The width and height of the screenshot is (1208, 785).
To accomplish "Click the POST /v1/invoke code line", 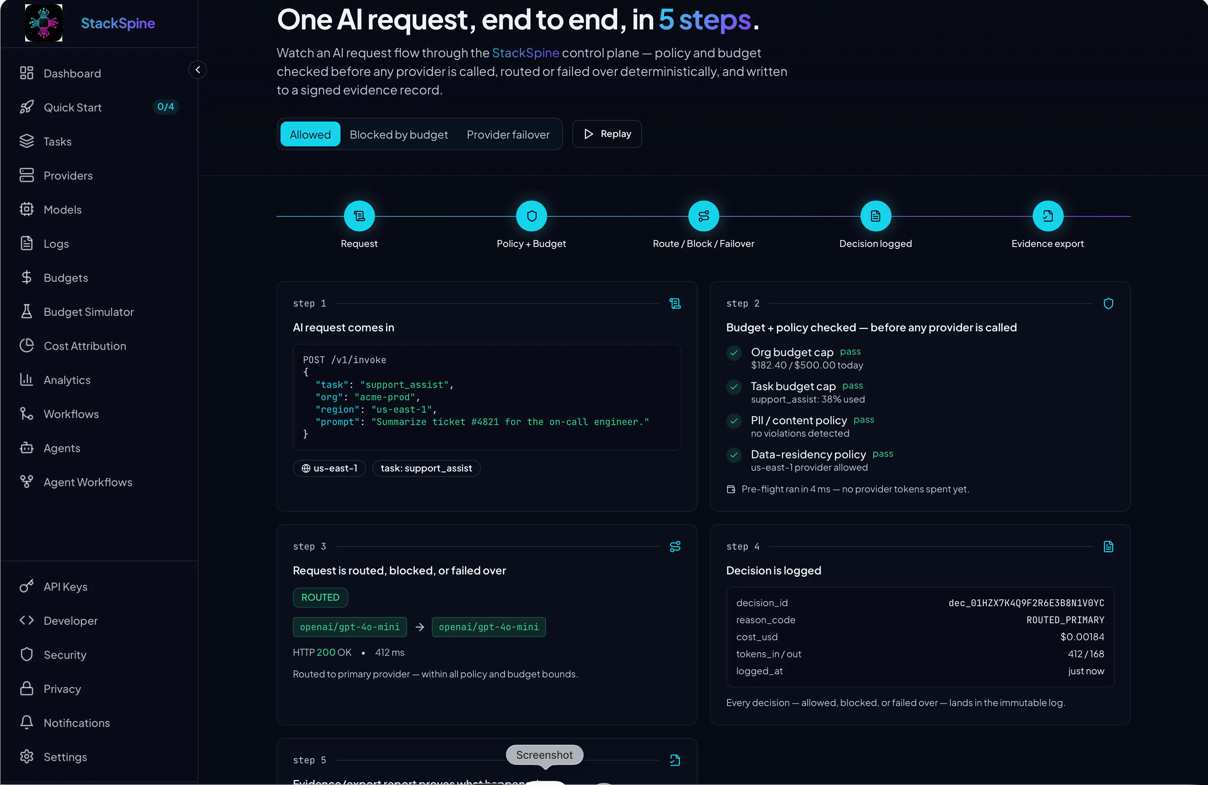I will [x=344, y=360].
